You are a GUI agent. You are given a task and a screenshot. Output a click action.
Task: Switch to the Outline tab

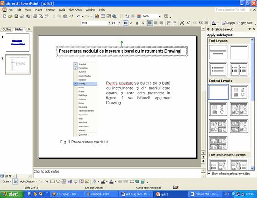7,29
